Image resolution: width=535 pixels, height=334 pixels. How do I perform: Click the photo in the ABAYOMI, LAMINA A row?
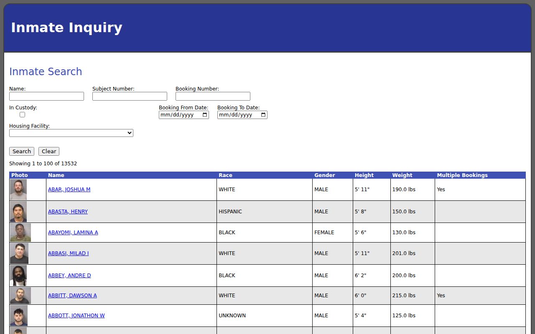[20, 233]
